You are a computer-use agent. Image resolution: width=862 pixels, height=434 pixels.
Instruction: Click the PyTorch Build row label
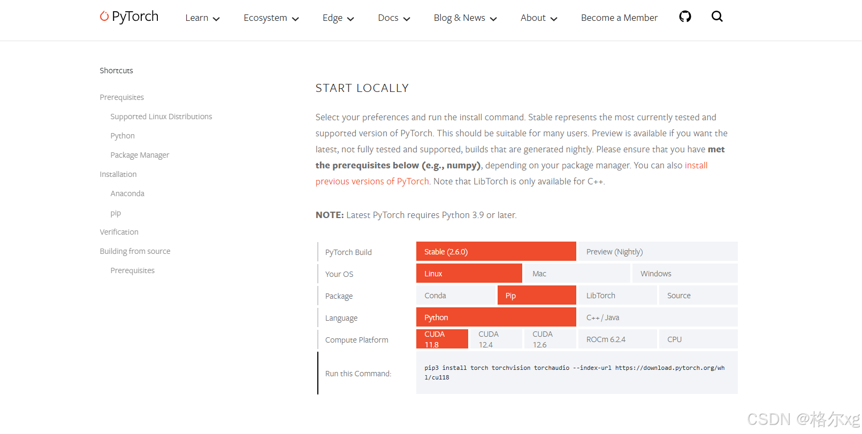(348, 252)
